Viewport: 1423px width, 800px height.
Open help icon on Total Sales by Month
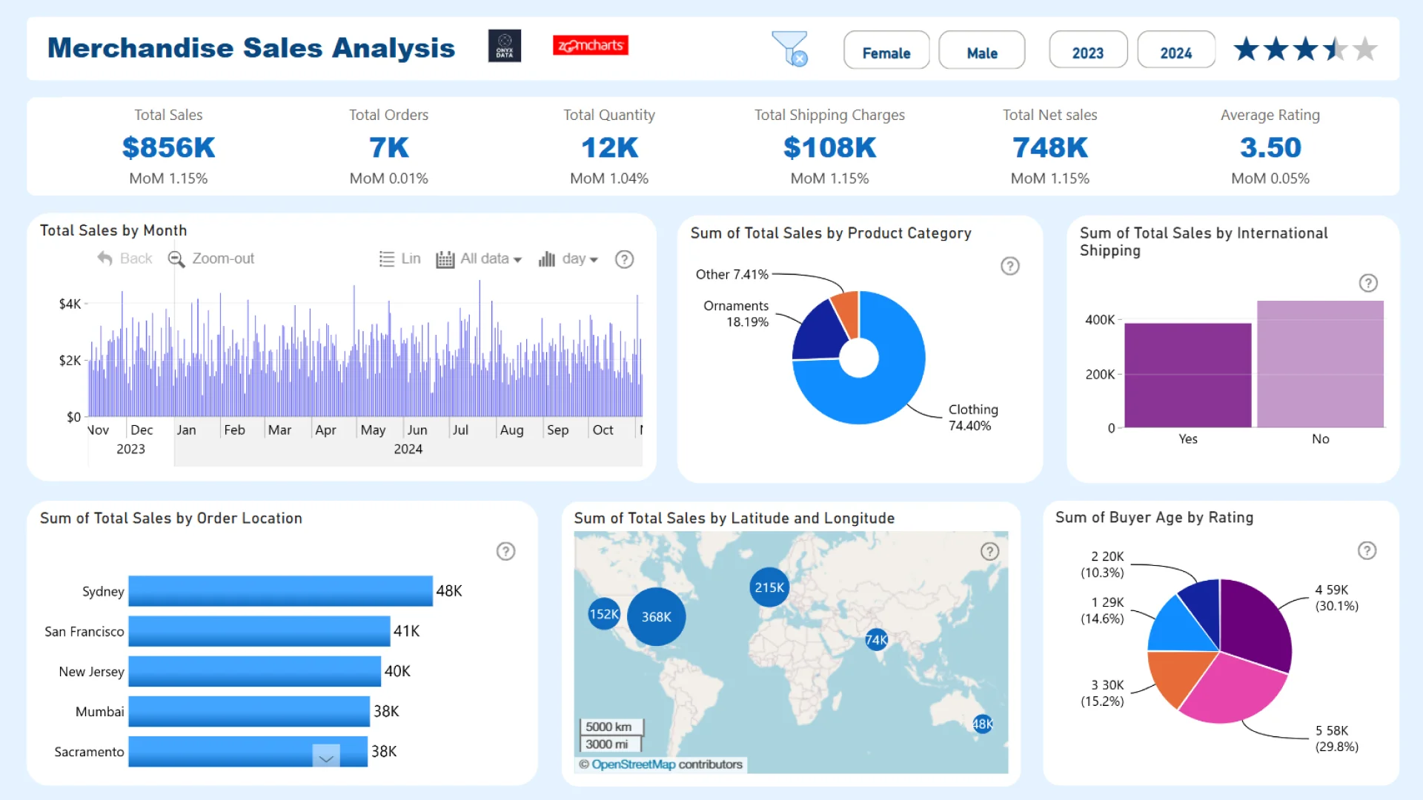point(625,259)
